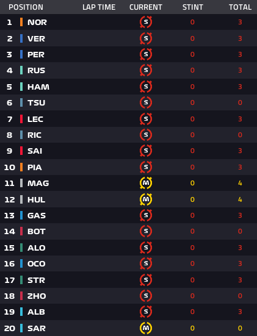The image size is (257, 336).
Task: Click BOT's soft tyre icon
Action: [146, 231]
